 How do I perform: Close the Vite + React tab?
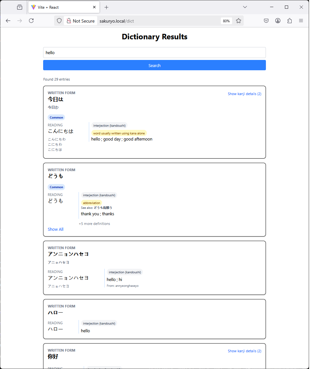[x=94, y=7]
